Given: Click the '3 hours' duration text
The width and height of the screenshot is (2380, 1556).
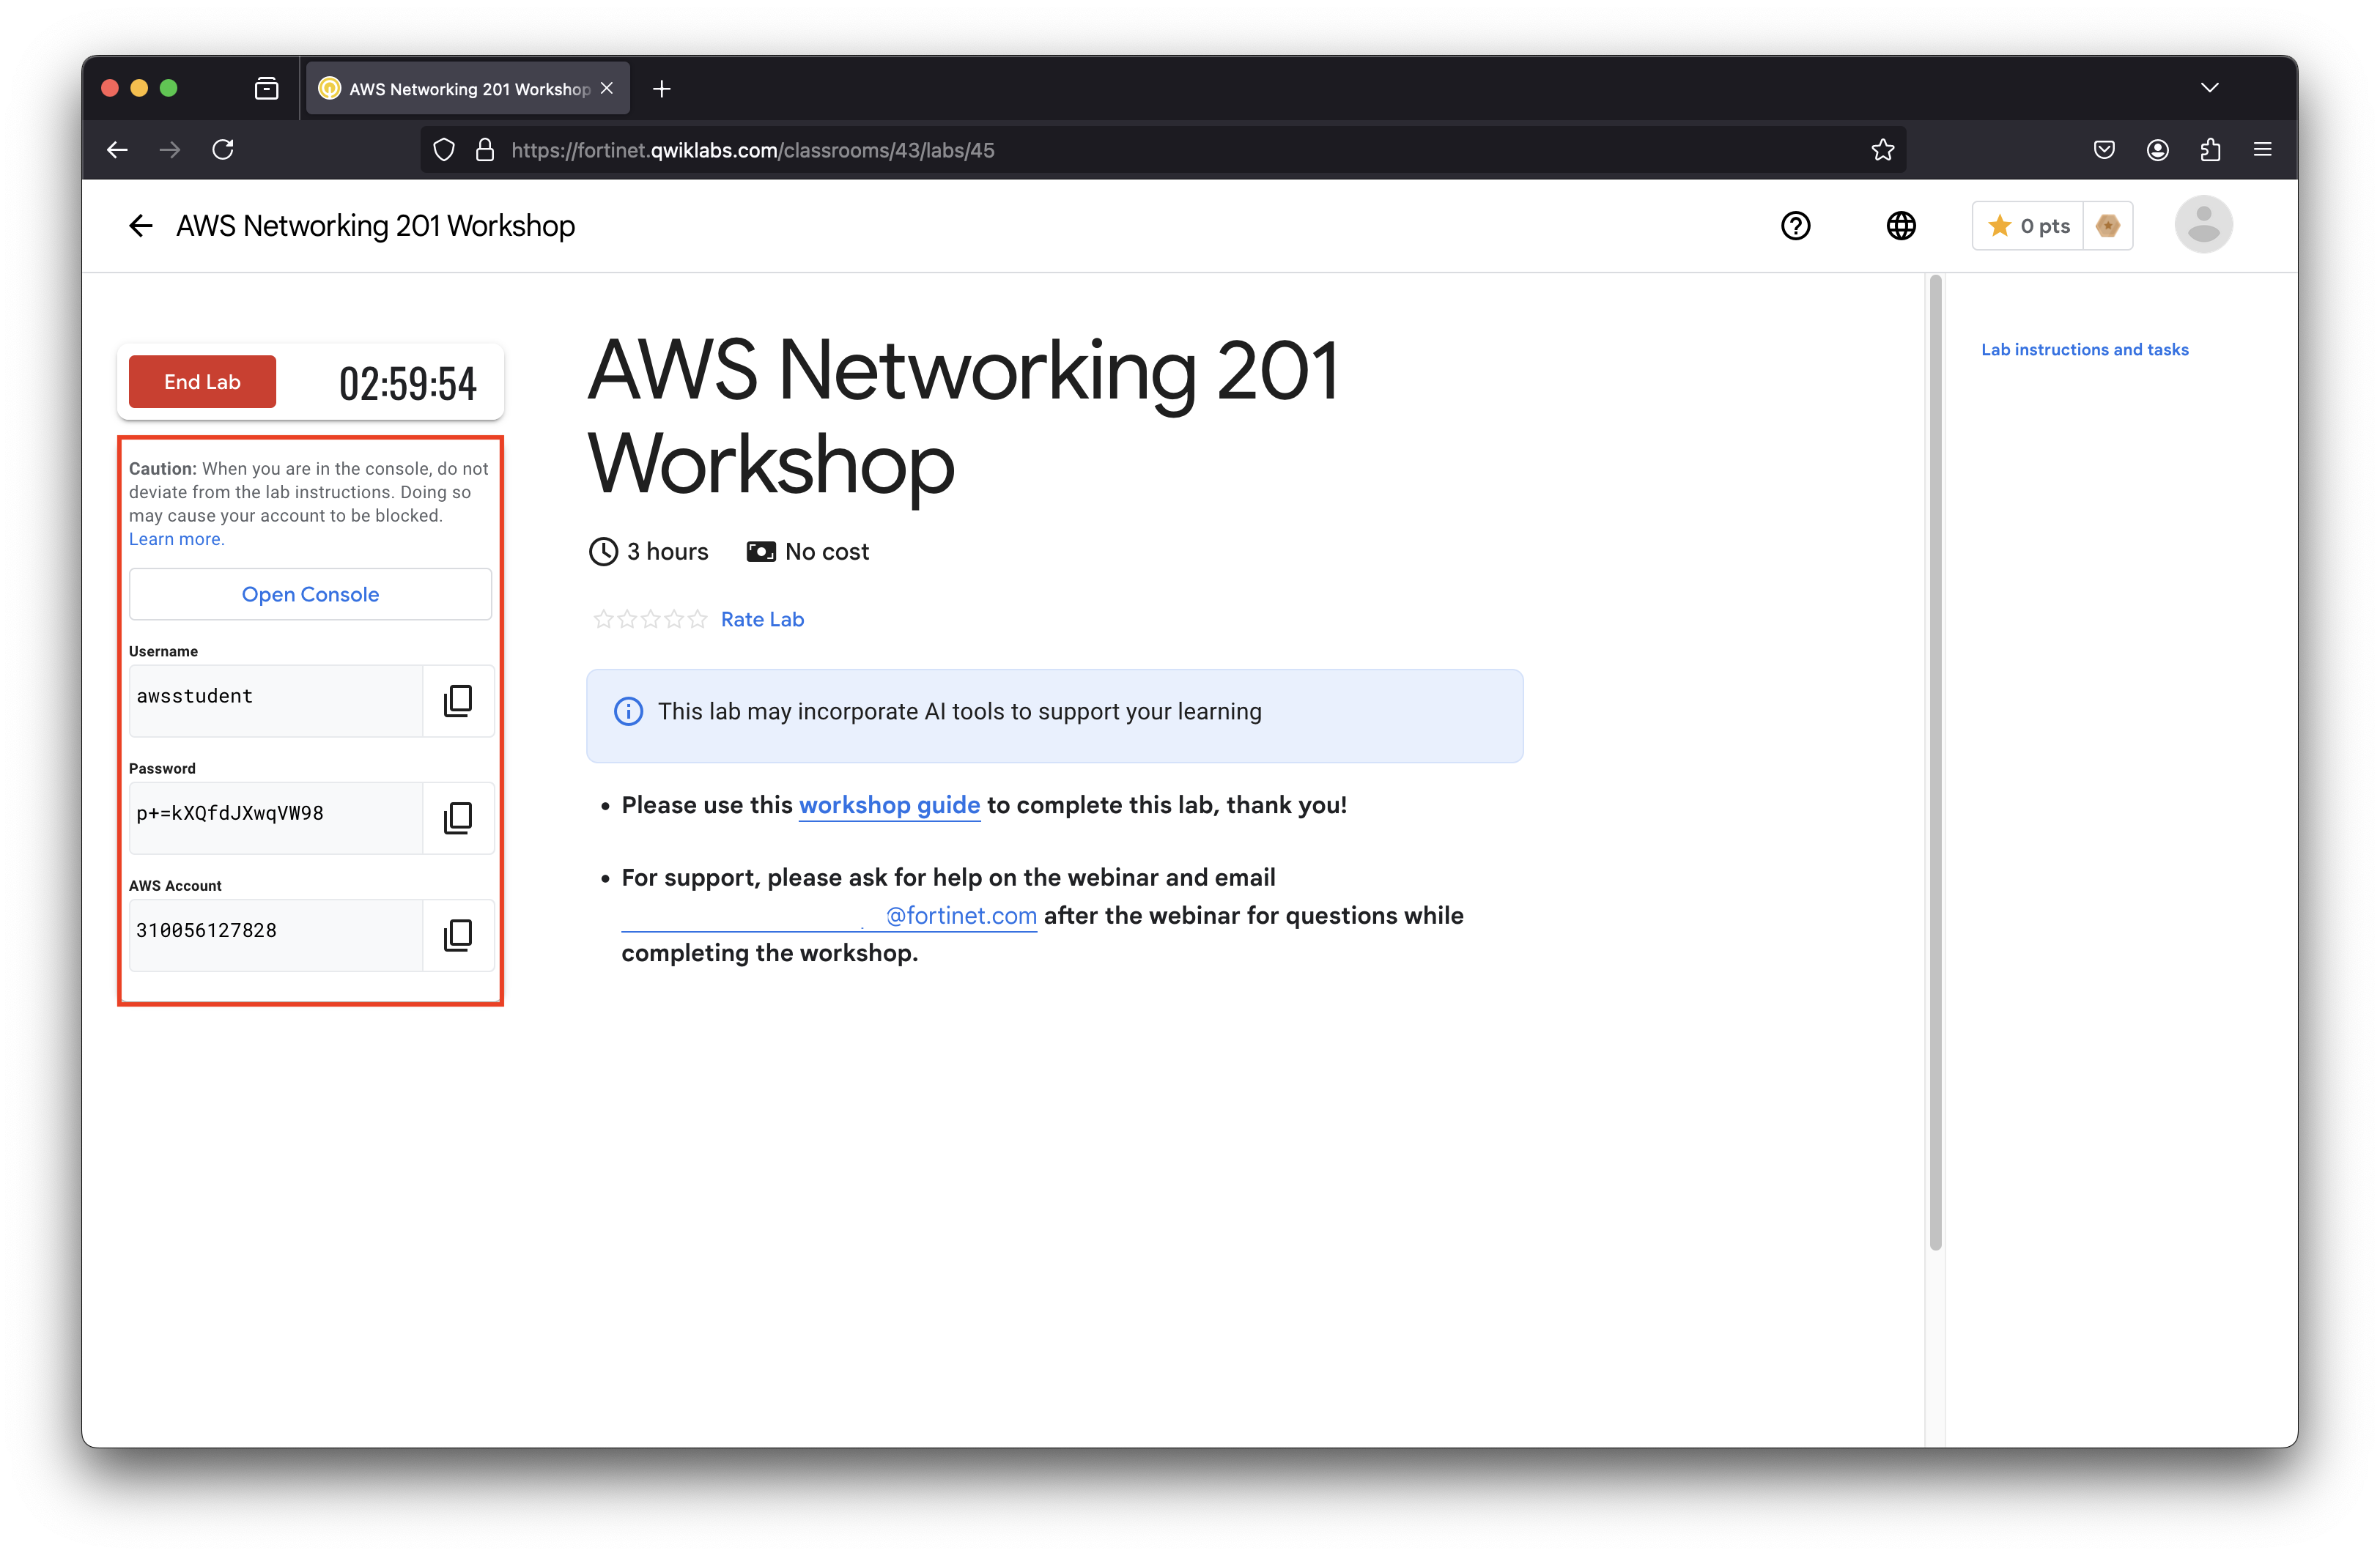Looking at the screenshot, I should 667,552.
